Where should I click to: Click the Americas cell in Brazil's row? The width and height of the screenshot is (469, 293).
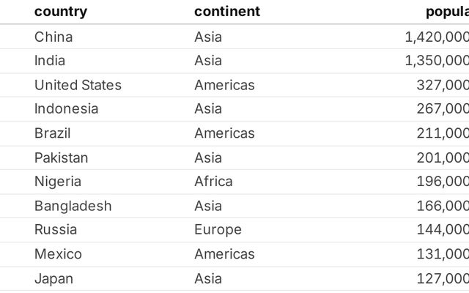pyautogui.click(x=224, y=133)
